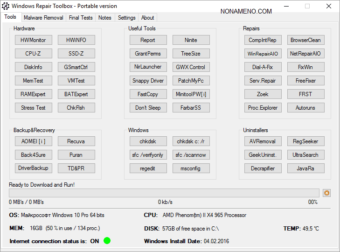Image resolution: width=340 pixels, height=252 pixels.
Task: Open Autoruns in Repairs group
Action: (x=305, y=108)
